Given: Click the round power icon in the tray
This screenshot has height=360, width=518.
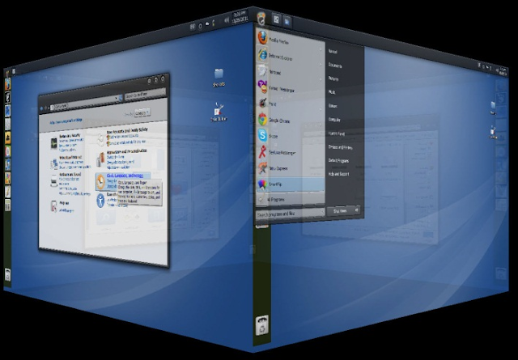Looking at the screenshot, I should click(200, 26).
